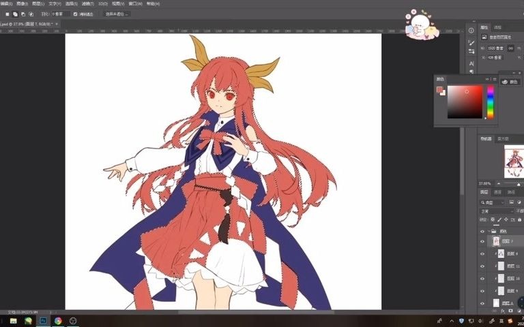Open the 文字(Y) menu

click(55, 3)
